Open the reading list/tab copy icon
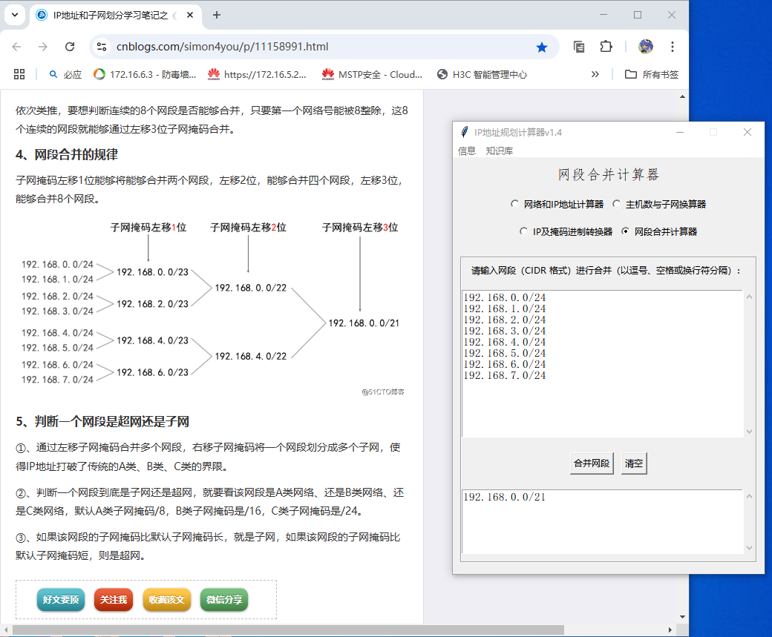772x637 pixels. pos(579,47)
